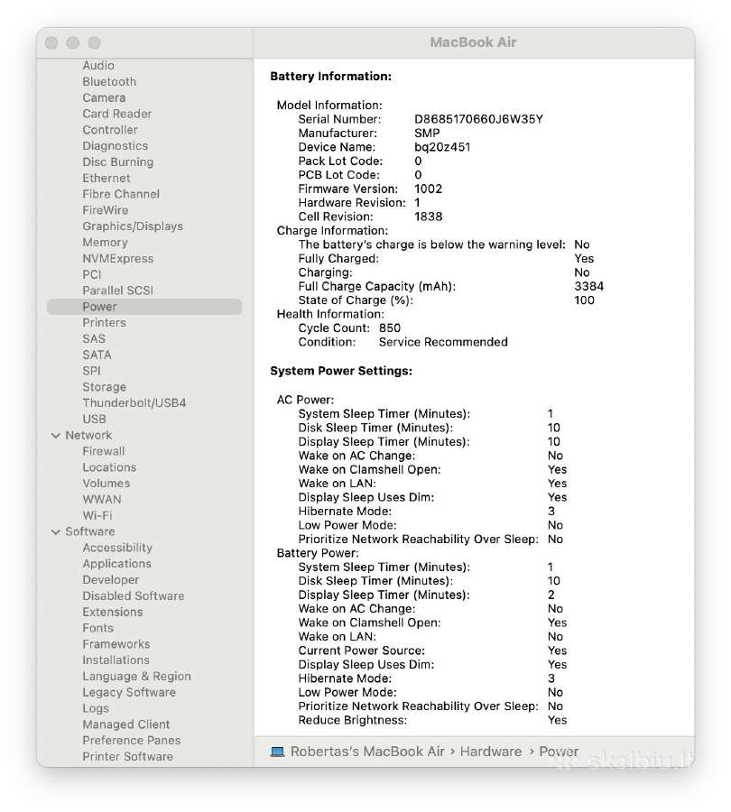
Task: Open Fibre Channel entry
Action: [x=121, y=194]
